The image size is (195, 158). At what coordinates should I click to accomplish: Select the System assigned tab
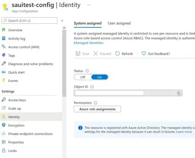tap(87, 23)
